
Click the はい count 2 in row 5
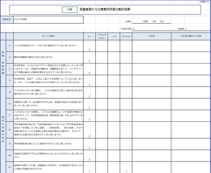point(89,97)
